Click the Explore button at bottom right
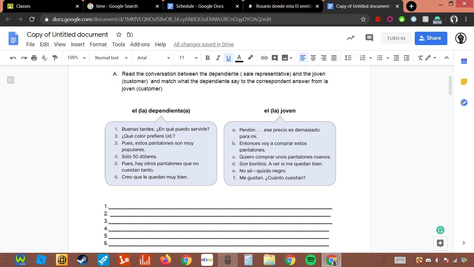Image resolution: width=474 pixels, height=267 pixels. [440, 243]
